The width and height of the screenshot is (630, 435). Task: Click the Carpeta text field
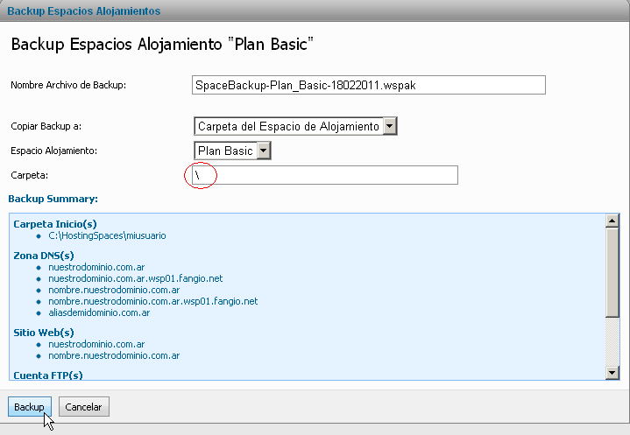(x=325, y=175)
